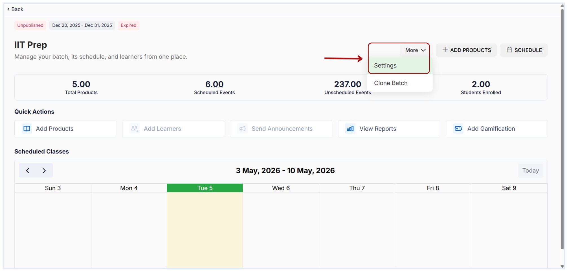
Task: Click the 237.00 Unscheduled Events stat
Action: (348, 88)
